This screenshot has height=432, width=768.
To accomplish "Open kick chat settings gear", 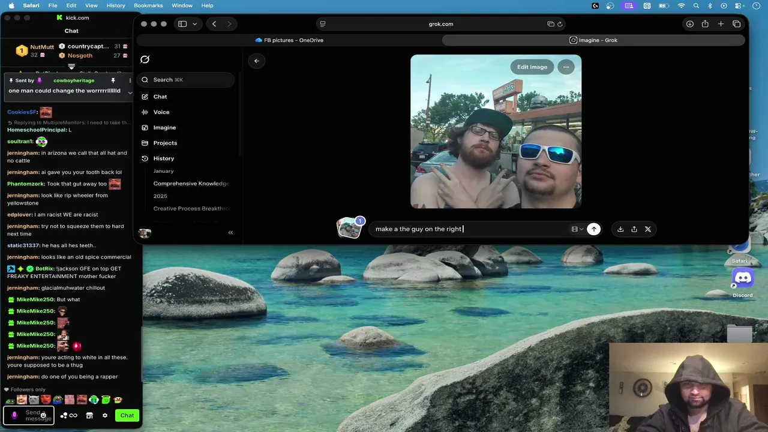I will (x=105, y=415).
